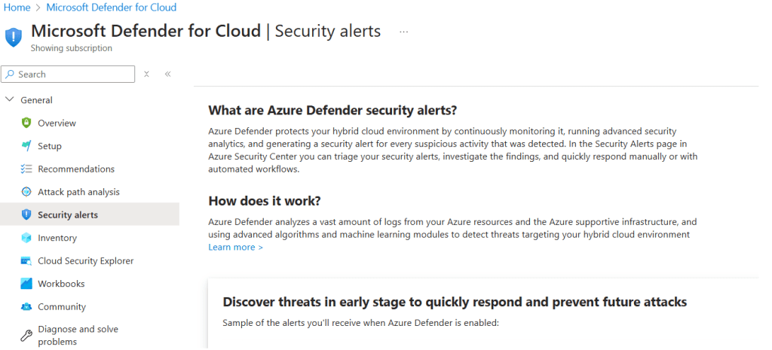772x350 pixels.
Task: Open the Security alerts menu item
Action: [x=68, y=215]
